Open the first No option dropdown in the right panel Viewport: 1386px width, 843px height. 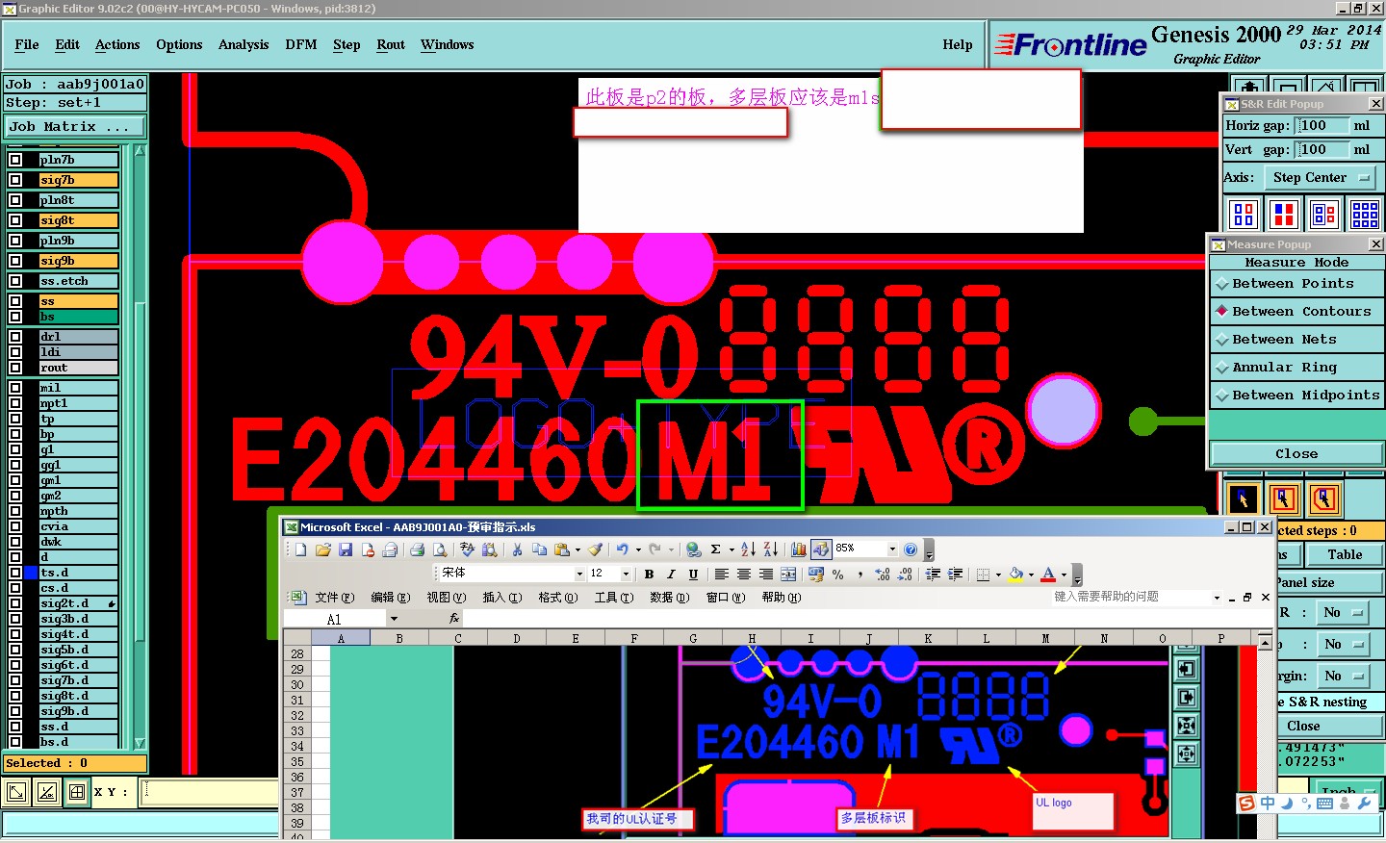coord(1342,613)
